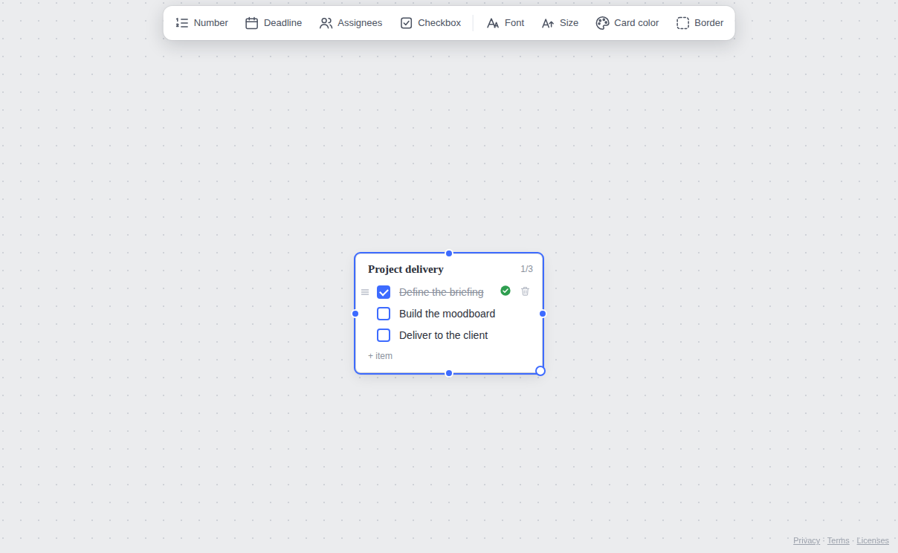This screenshot has width=898, height=553.
Task: Select the 'Build the moodboard' item text
Action: click(x=447, y=314)
